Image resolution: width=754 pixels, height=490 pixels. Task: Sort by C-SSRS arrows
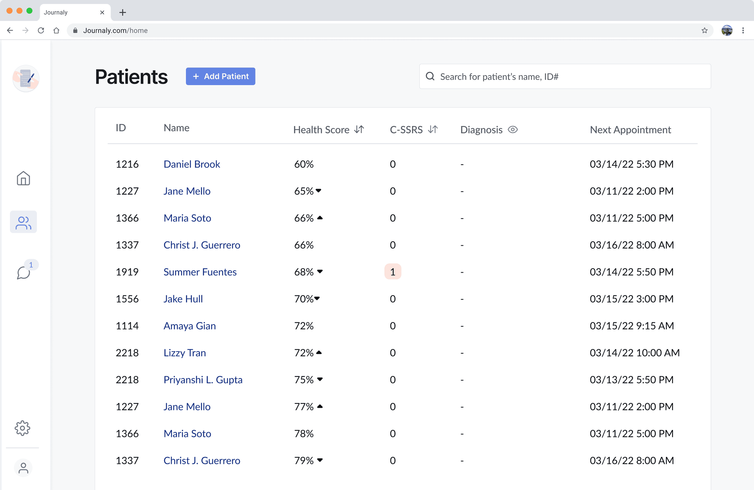433,130
